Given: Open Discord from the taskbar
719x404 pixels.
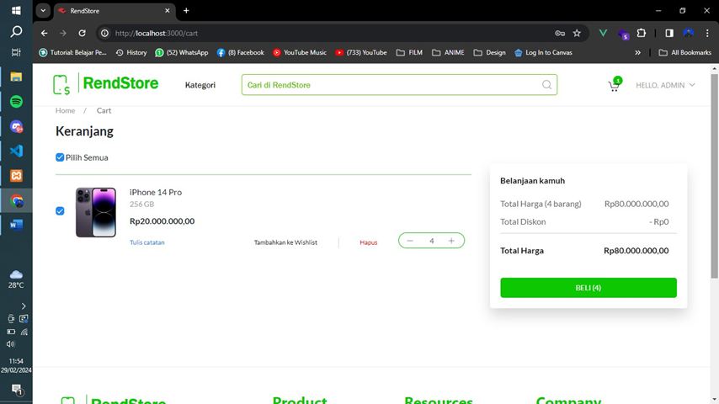Looking at the screenshot, I should coord(16,126).
